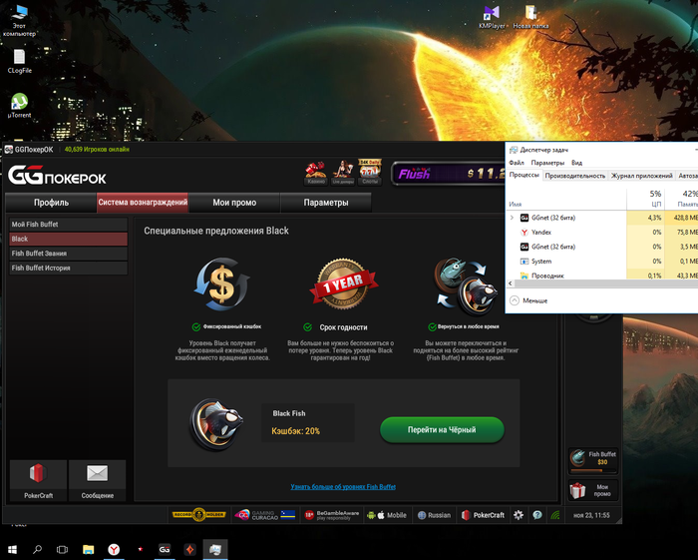
Task: Click the Перейти на Чёрный button
Action: tap(442, 430)
